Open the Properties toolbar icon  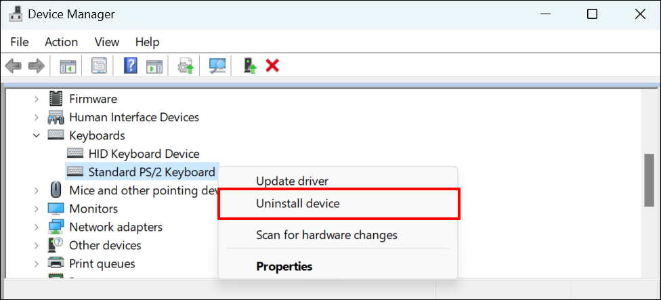[99, 66]
